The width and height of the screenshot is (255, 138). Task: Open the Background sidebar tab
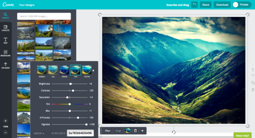tap(5, 53)
